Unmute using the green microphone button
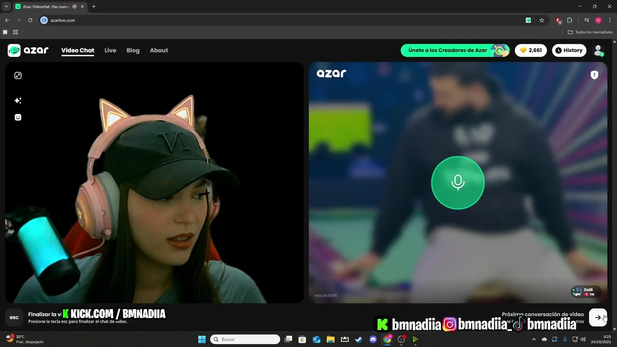This screenshot has width=617, height=347. pyautogui.click(x=457, y=183)
